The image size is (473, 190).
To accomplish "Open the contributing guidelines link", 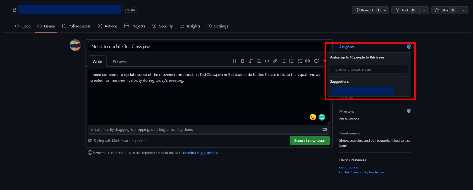I will coord(200,153).
